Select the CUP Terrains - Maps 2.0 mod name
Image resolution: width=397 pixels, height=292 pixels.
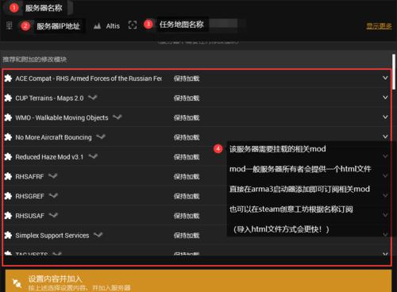coord(49,98)
